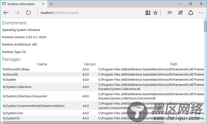
Task: Click fx/System.IO package name
Action: [11, 118]
